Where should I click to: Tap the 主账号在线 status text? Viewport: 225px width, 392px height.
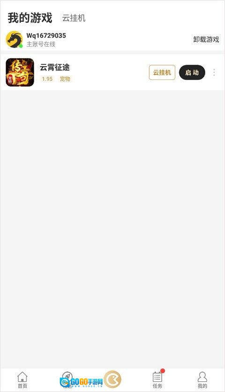click(41, 44)
